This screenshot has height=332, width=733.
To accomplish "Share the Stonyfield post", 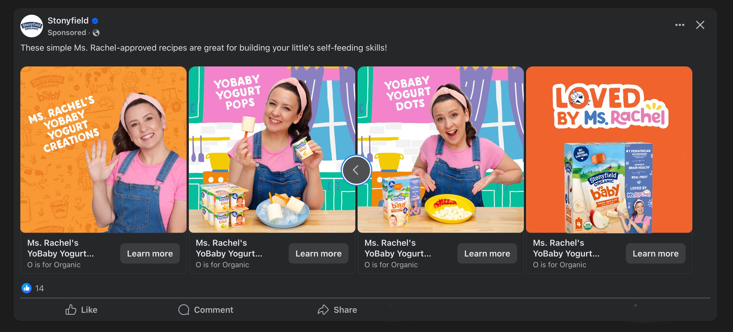I will [x=337, y=309].
